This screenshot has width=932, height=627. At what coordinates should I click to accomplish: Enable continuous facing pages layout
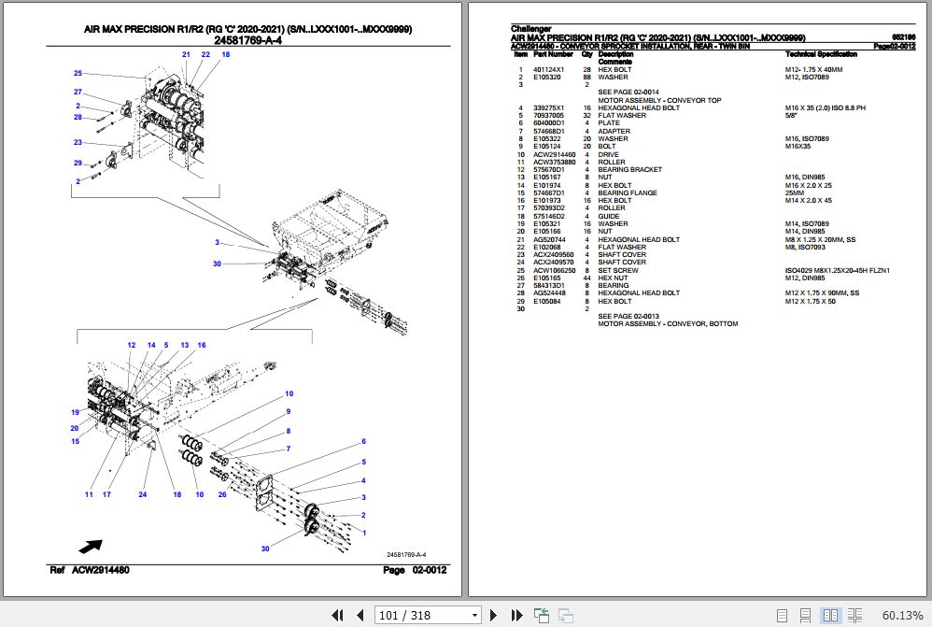853,615
